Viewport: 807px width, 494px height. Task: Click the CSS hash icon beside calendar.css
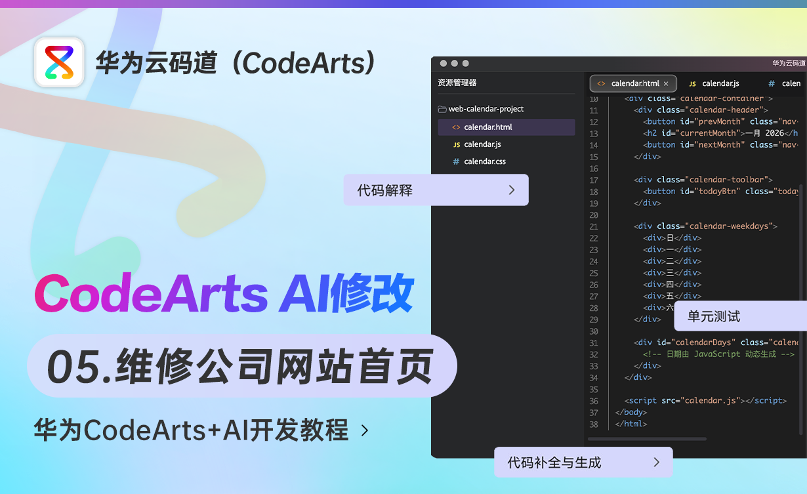point(456,161)
